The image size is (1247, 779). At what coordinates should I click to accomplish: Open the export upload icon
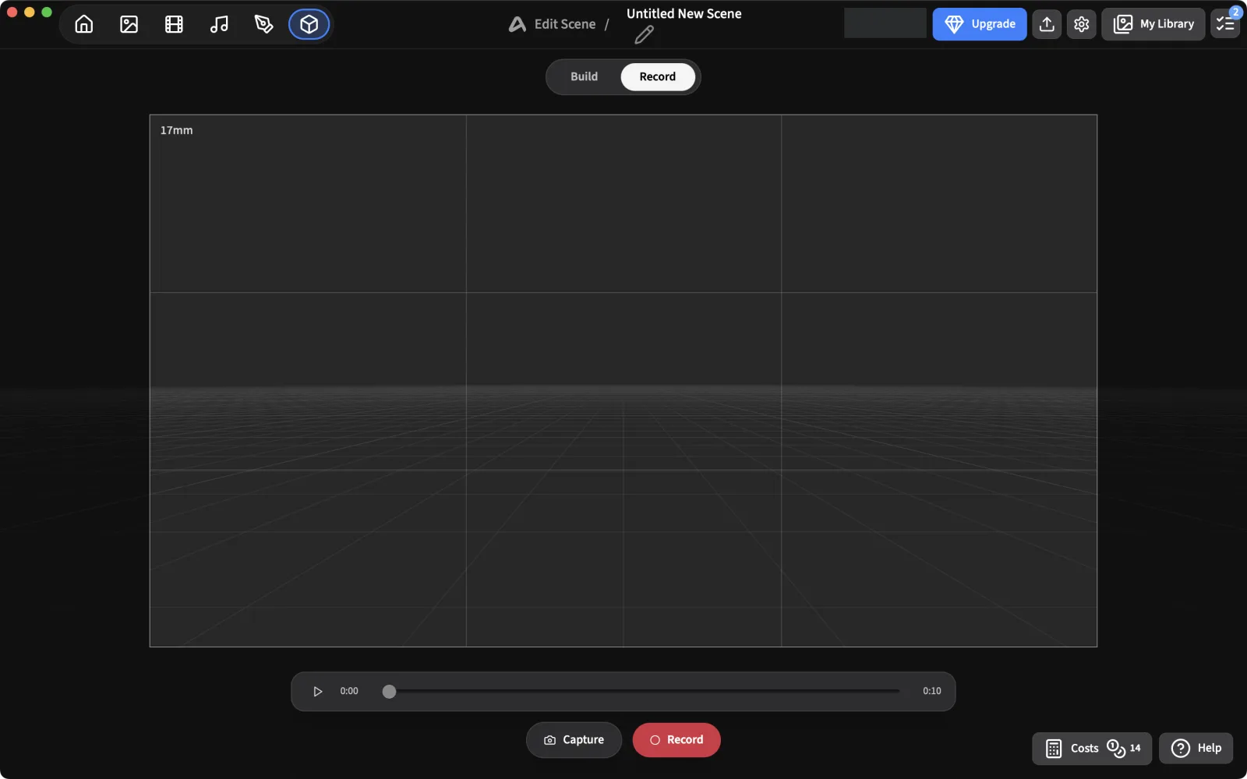pos(1047,24)
